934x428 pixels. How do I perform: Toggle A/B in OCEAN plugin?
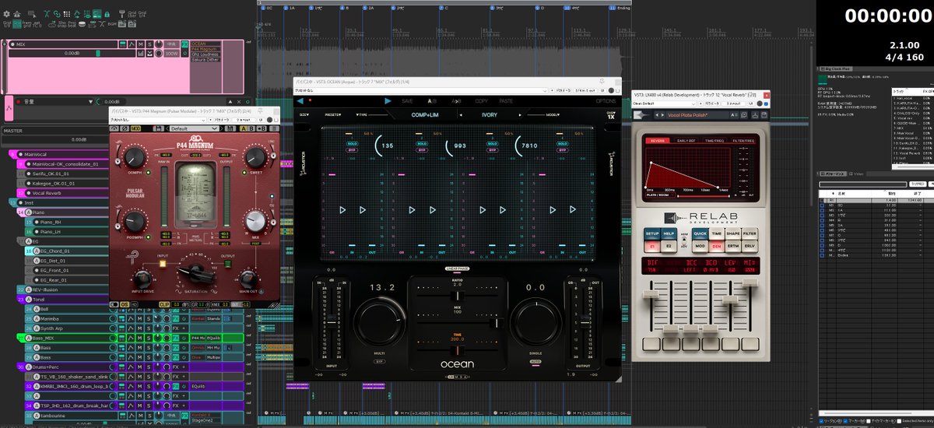[x=432, y=101]
